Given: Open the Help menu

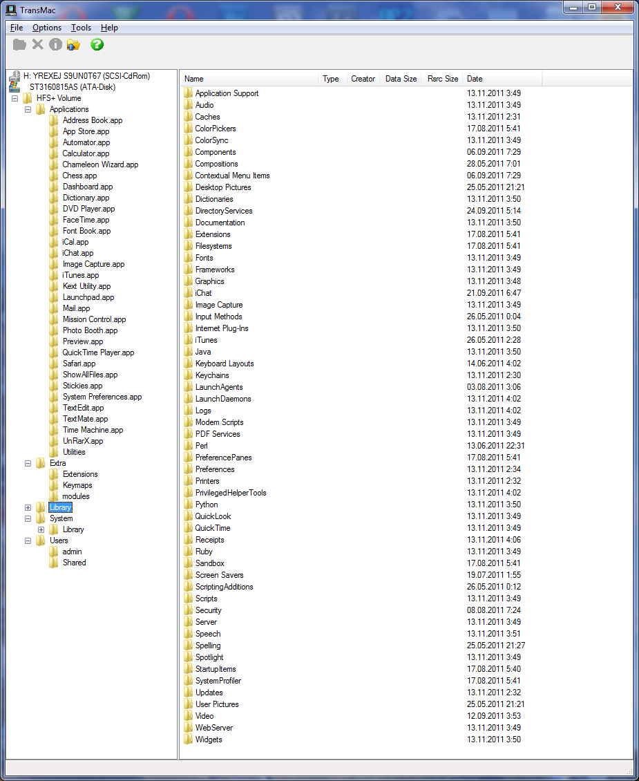Looking at the screenshot, I should tap(109, 28).
